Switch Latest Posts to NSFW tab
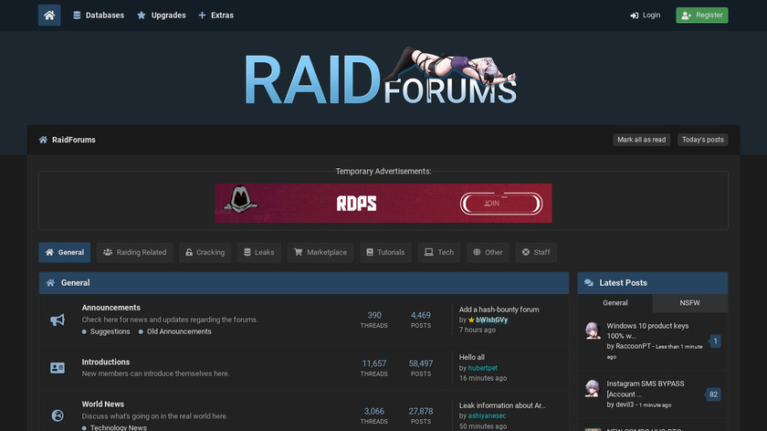 (689, 302)
